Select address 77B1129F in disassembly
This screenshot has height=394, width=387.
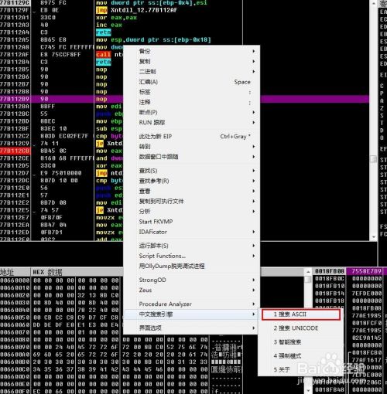pos(15,10)
